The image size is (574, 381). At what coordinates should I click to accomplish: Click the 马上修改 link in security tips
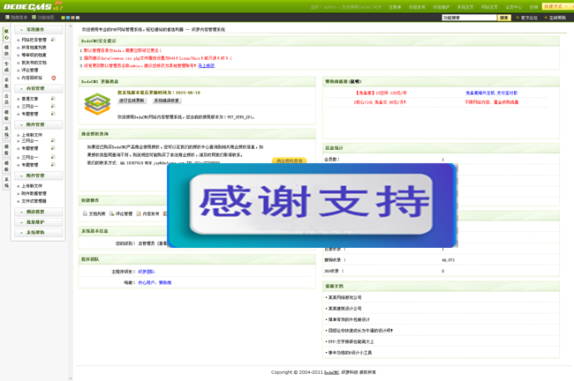tap(207, 66)
